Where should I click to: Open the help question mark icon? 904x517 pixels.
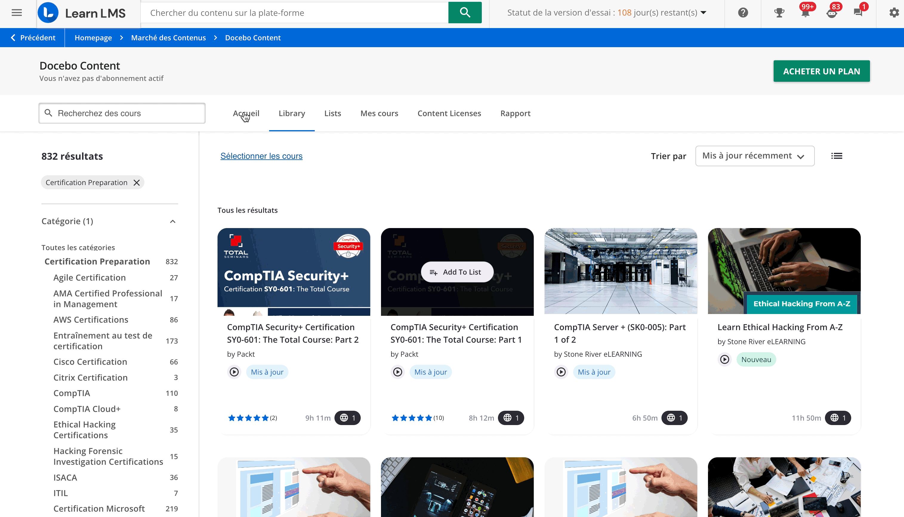pyautogui.click(x=743, y=13)
